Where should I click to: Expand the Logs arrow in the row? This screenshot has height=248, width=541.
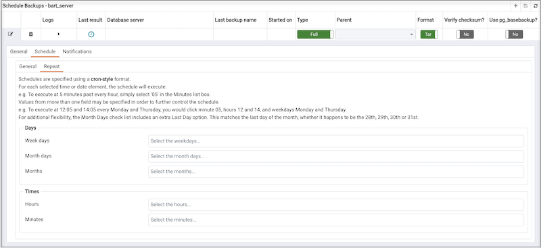click(x=59, y=34)
